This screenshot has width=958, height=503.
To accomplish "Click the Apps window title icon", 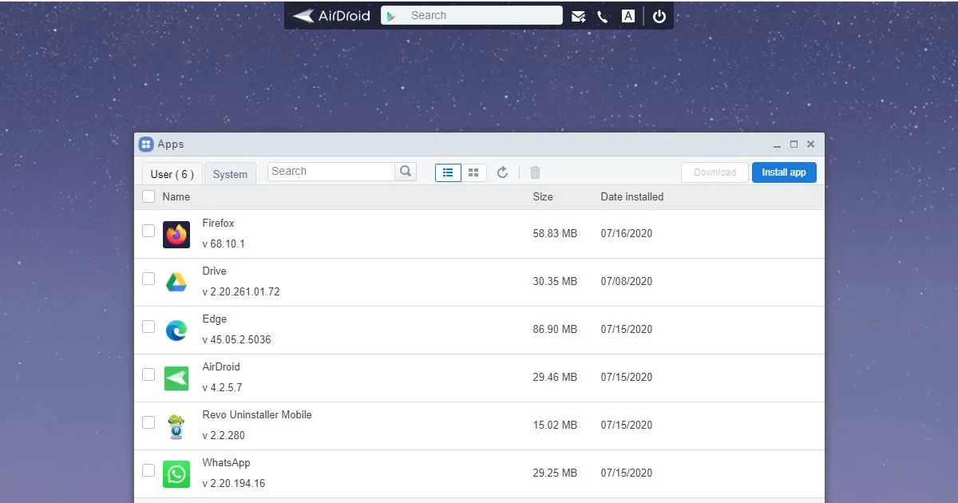I will [146, 145].
